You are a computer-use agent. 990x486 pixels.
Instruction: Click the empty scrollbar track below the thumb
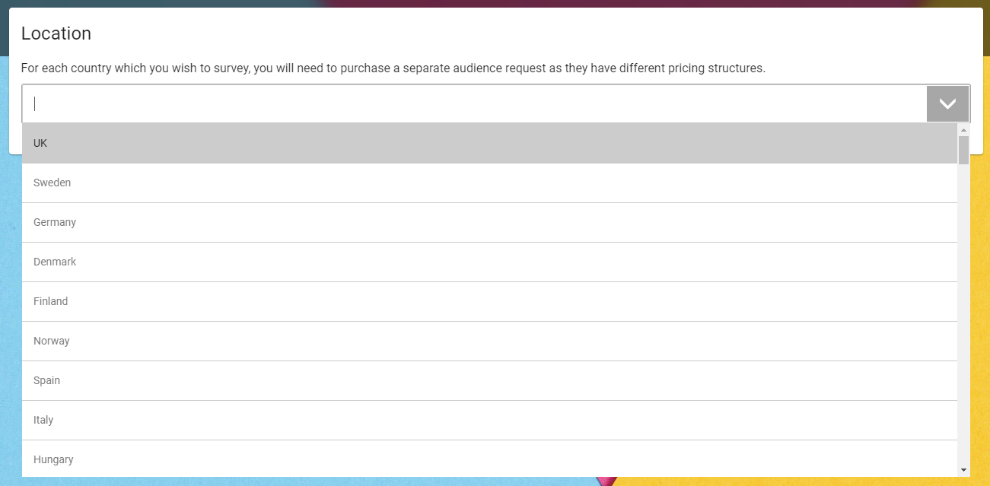(963, 312)
